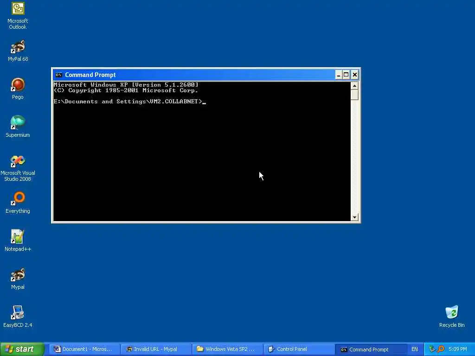Close the Command Prompt window
This screenshot has width=475, height=356.
(355, 75)
